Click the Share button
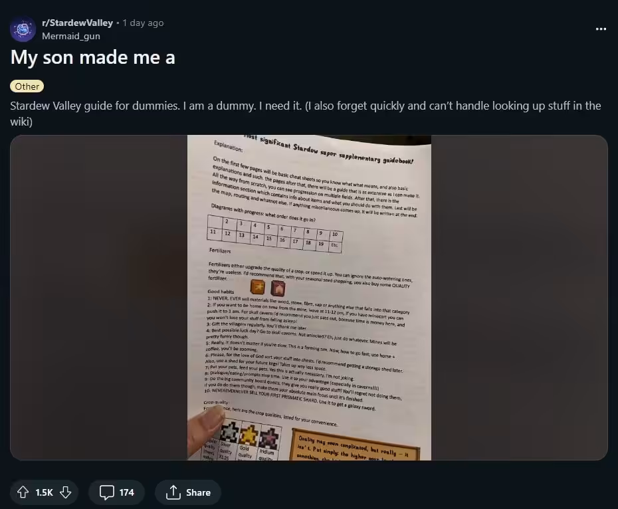Image resolution: width=618 pixels, height=509 pixels. click(187, 492)
